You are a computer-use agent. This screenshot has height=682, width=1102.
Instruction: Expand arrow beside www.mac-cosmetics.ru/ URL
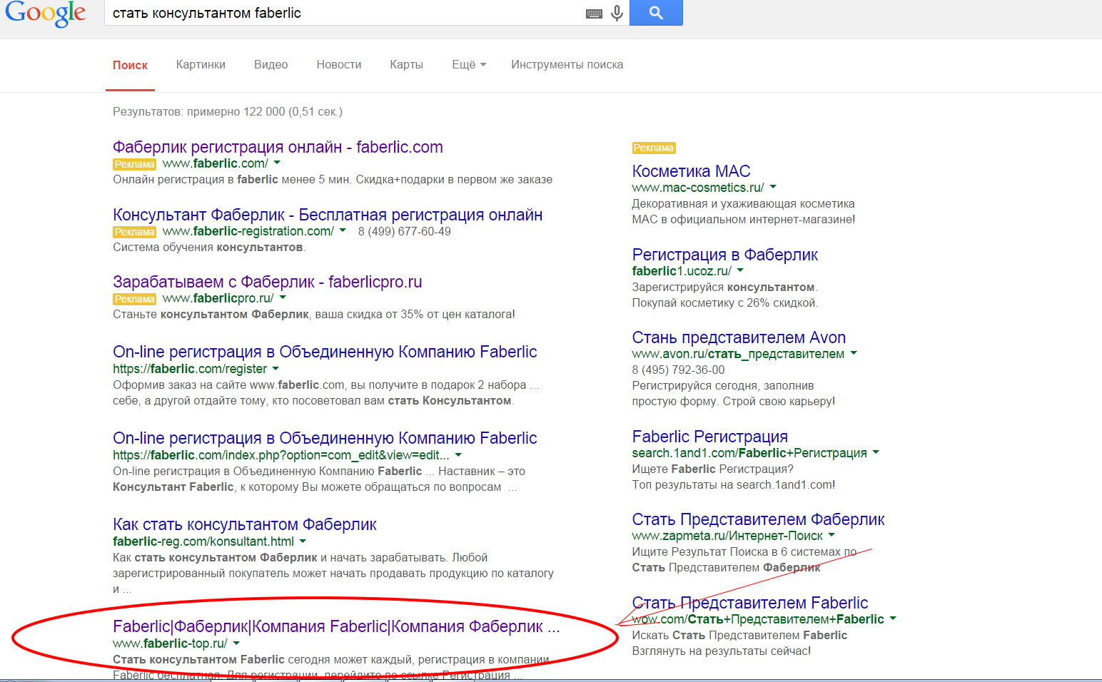tap(773, 187)
